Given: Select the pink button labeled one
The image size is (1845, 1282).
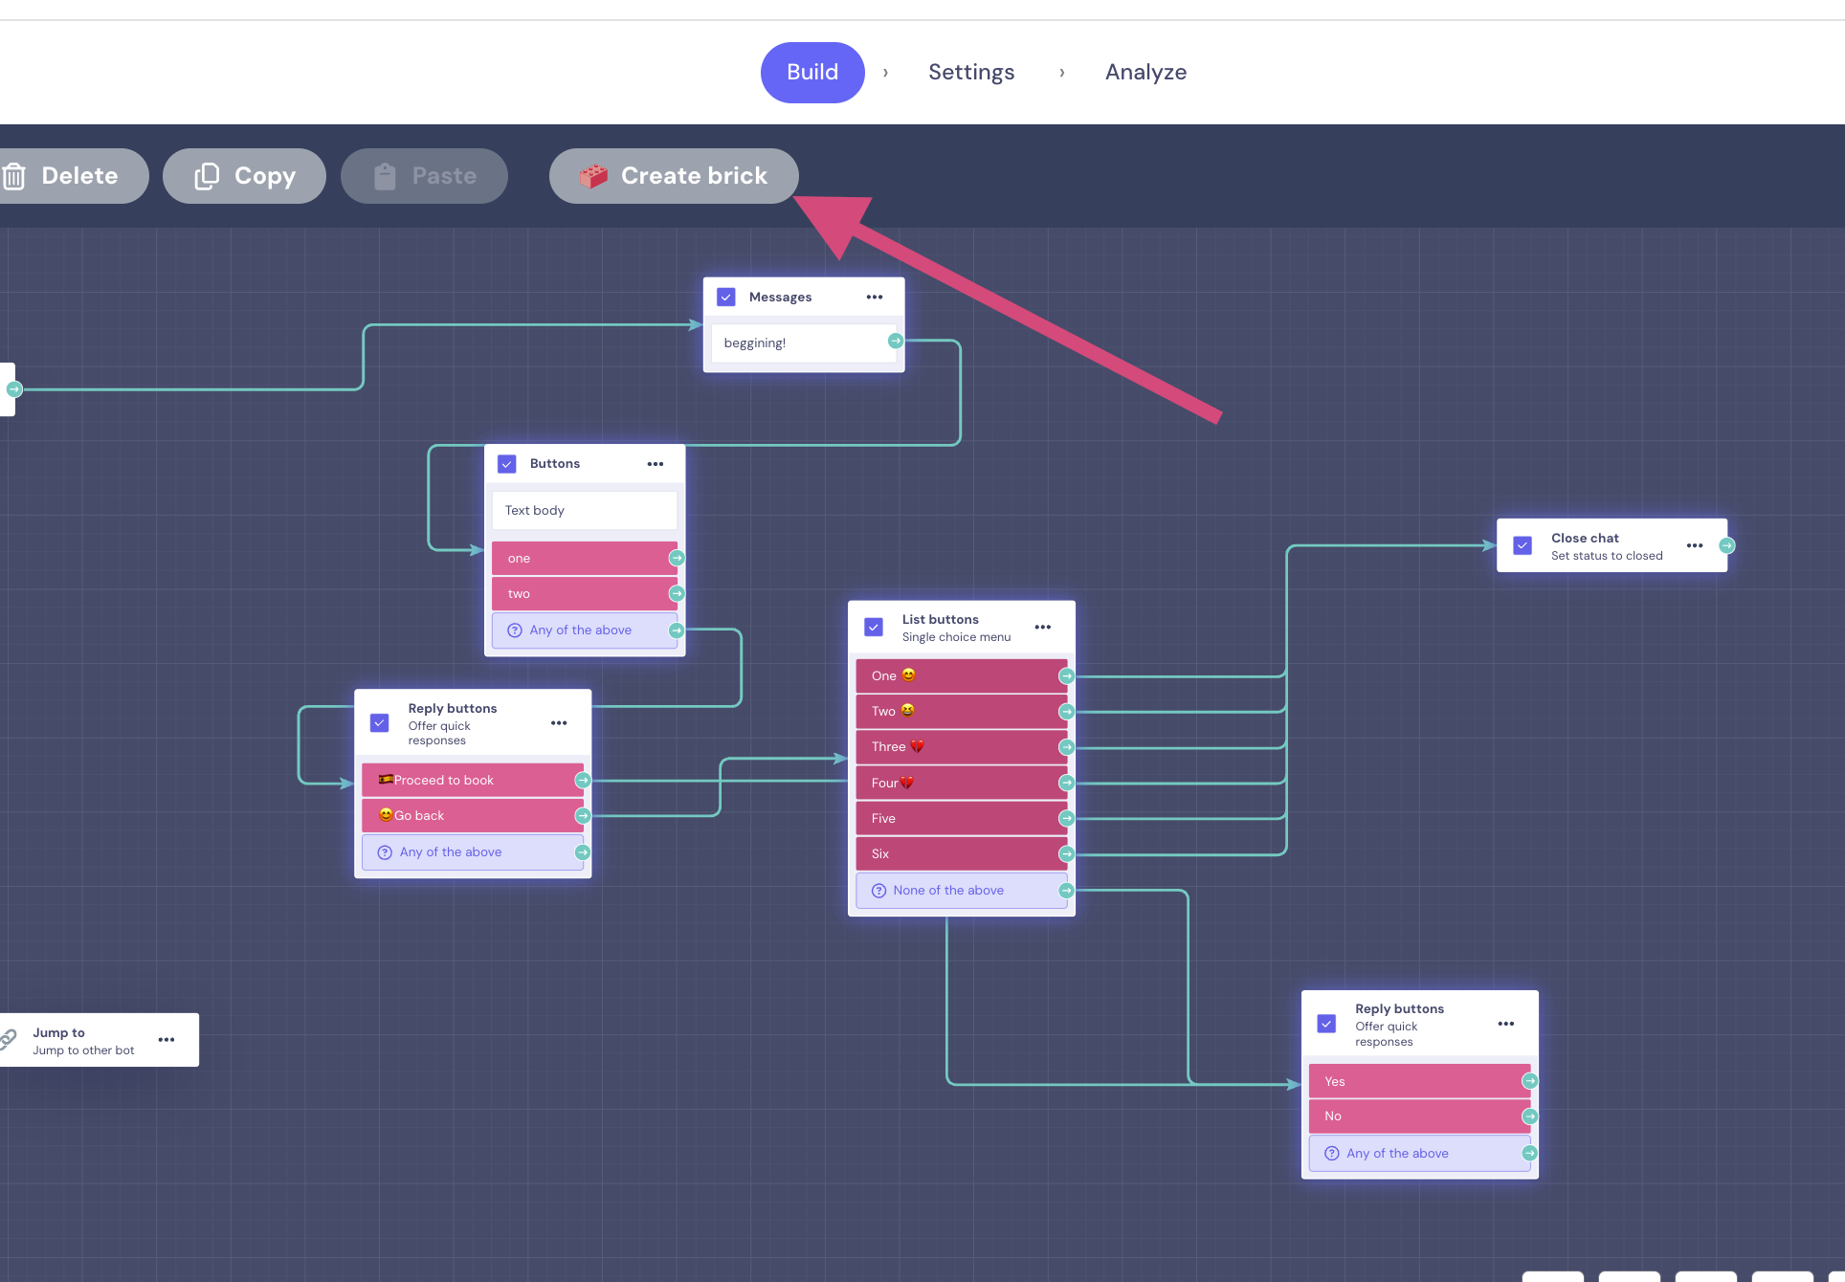Looking at the screenshot, I should pos(585,559).
